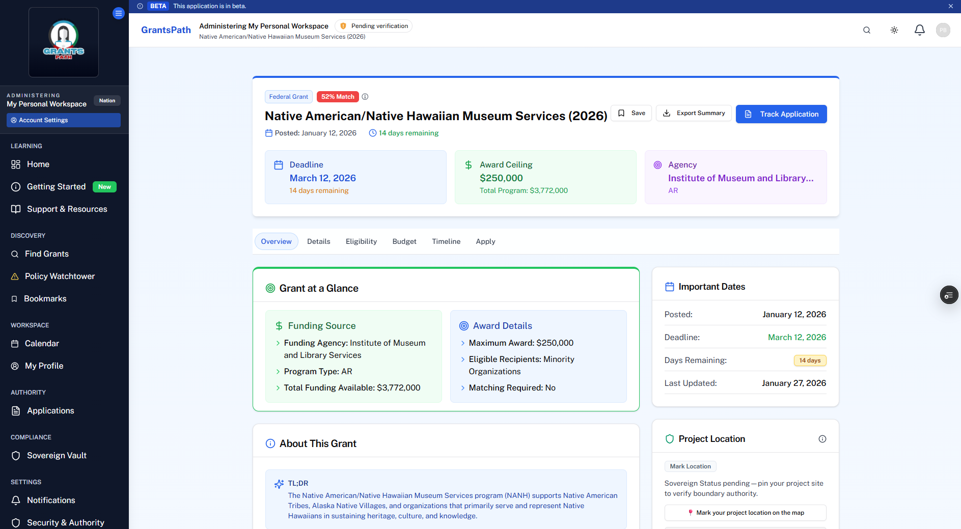961x529 pixels.
Task: Open Account Settings
Action: (64, 120)
